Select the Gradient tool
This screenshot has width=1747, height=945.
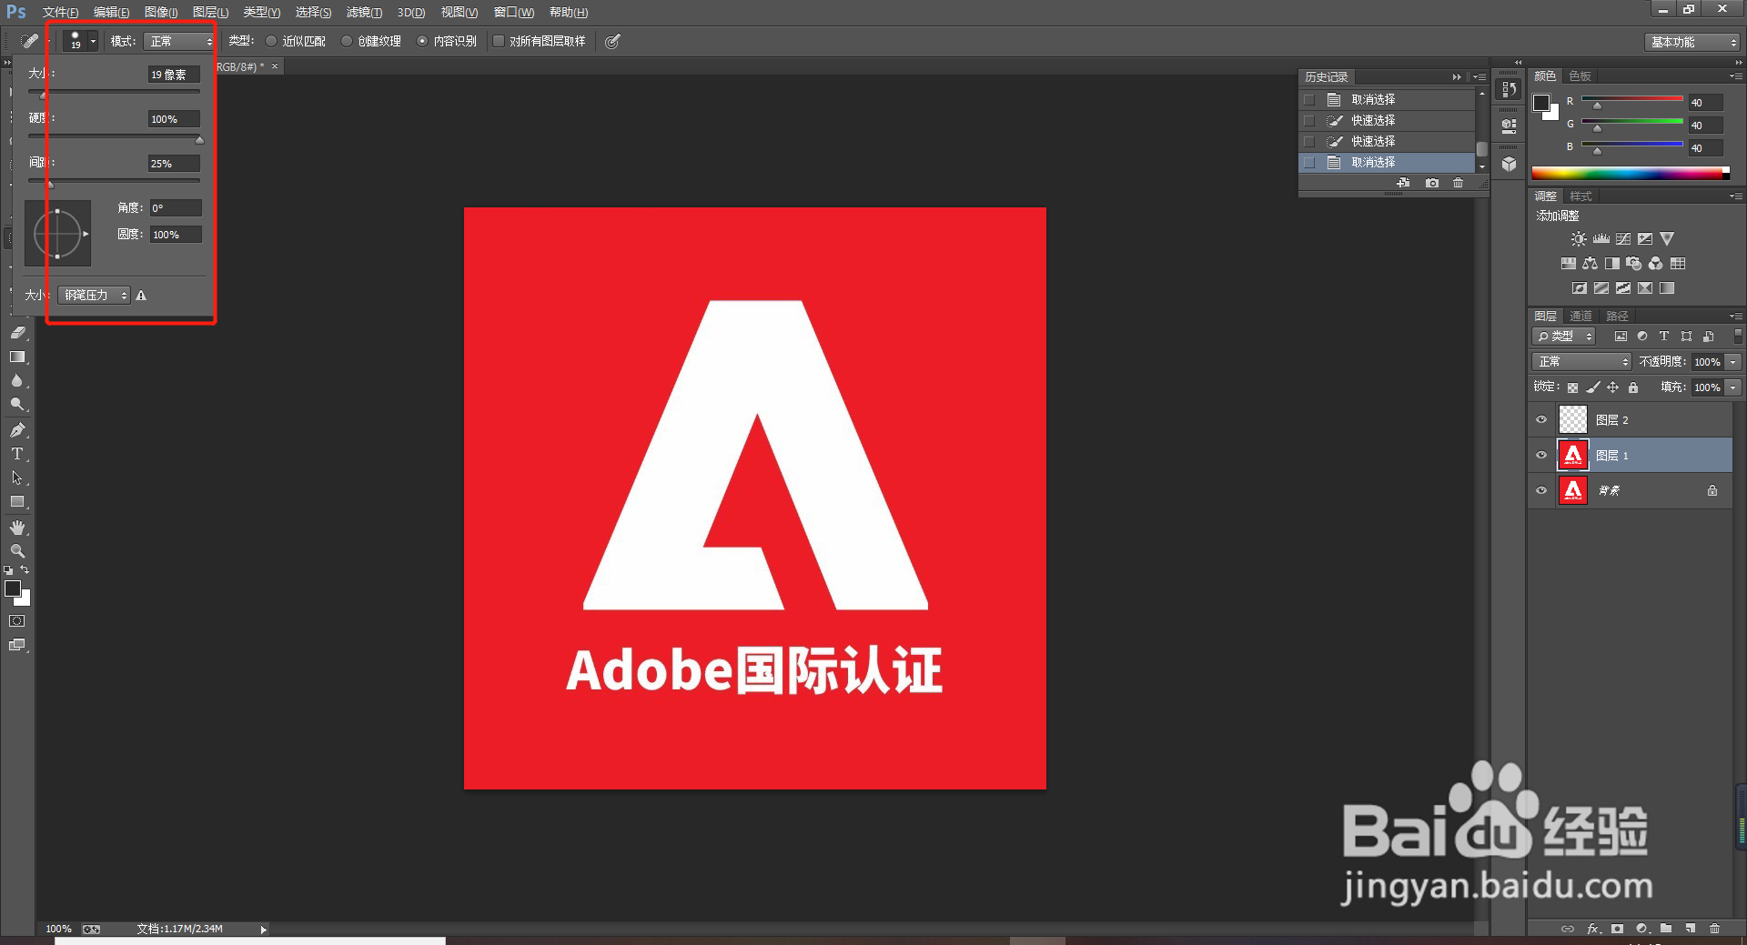pos(17,357)
